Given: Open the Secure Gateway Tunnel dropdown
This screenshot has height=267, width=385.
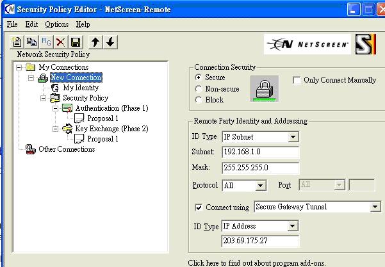Looking at the screenshot, I should point(375,207).
